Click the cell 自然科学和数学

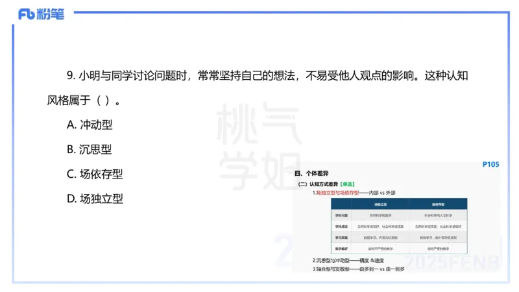point(380,215)
